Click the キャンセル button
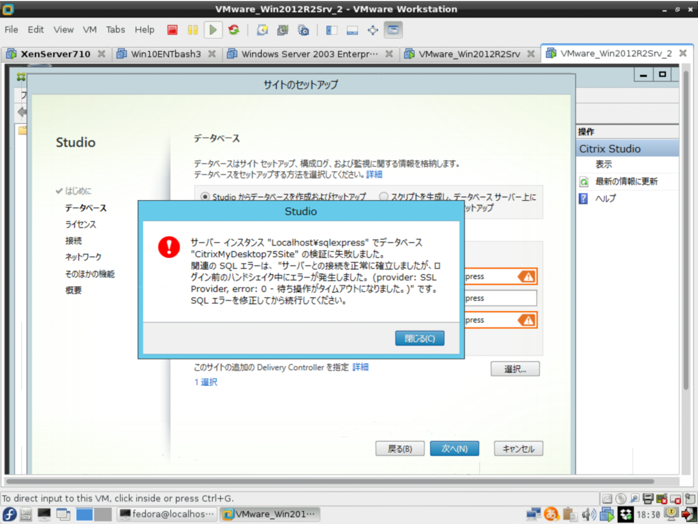The width and height of the screenshot is (698, 524). pyautogui.click(x=518, y=449)
